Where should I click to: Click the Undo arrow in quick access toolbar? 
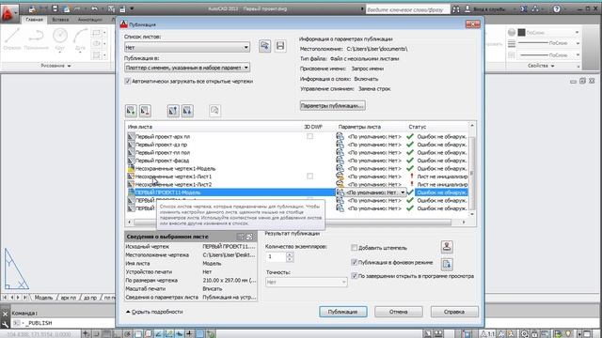[x=94, y=8]
